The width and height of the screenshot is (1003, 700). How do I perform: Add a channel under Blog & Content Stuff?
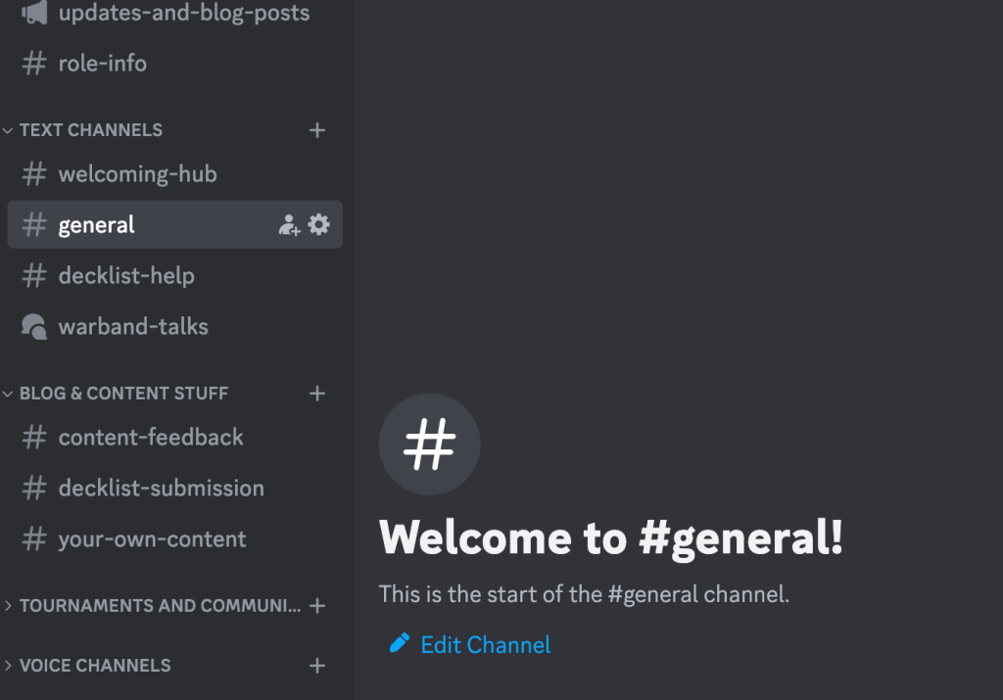[x=317, y=394]
